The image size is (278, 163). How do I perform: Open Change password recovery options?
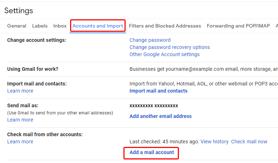pyautogui.click(x=170, y=47)
